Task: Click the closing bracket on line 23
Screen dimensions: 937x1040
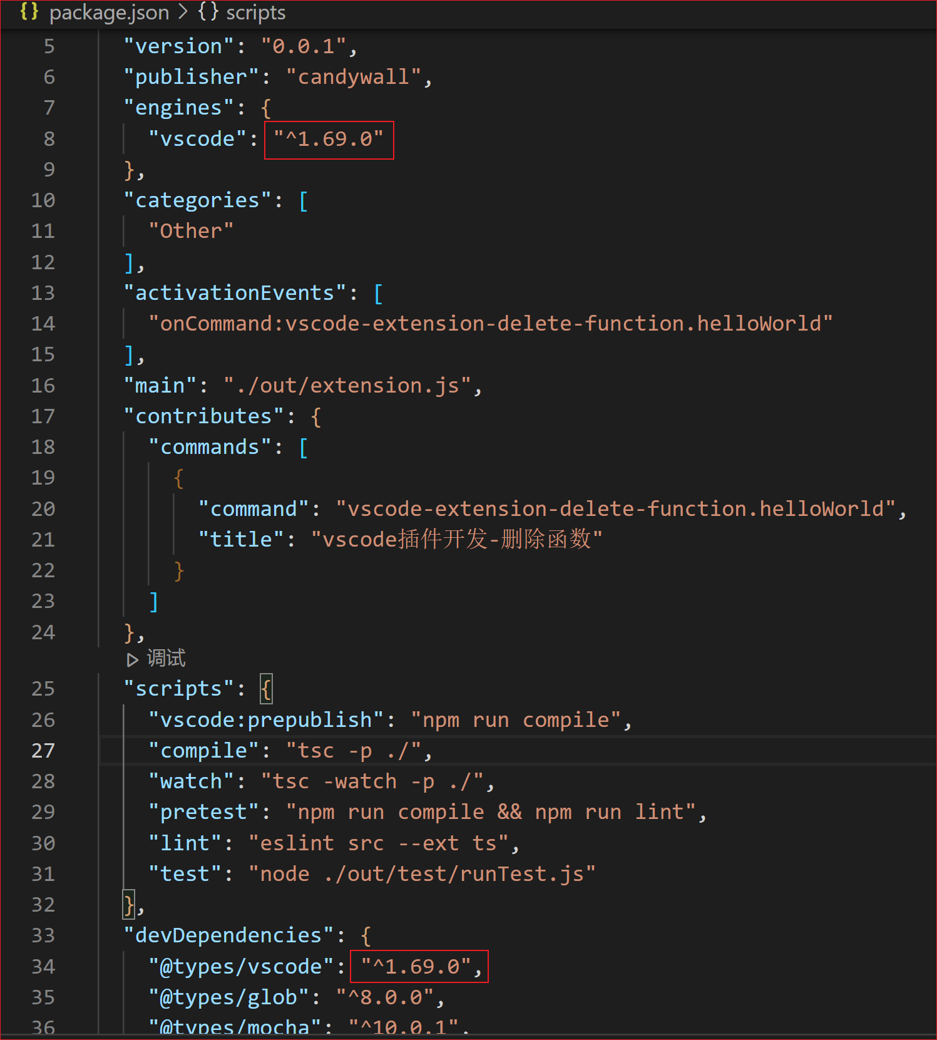Action: 154,602
